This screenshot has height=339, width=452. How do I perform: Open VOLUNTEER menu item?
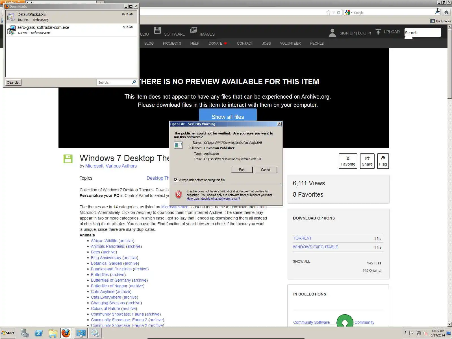tap(290, 43)
